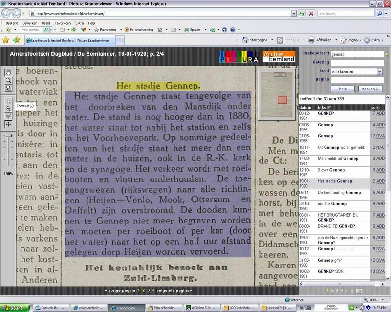Click the Afdrukken printer icon
This screenshot has height=312, width=391.
(311, 40)
